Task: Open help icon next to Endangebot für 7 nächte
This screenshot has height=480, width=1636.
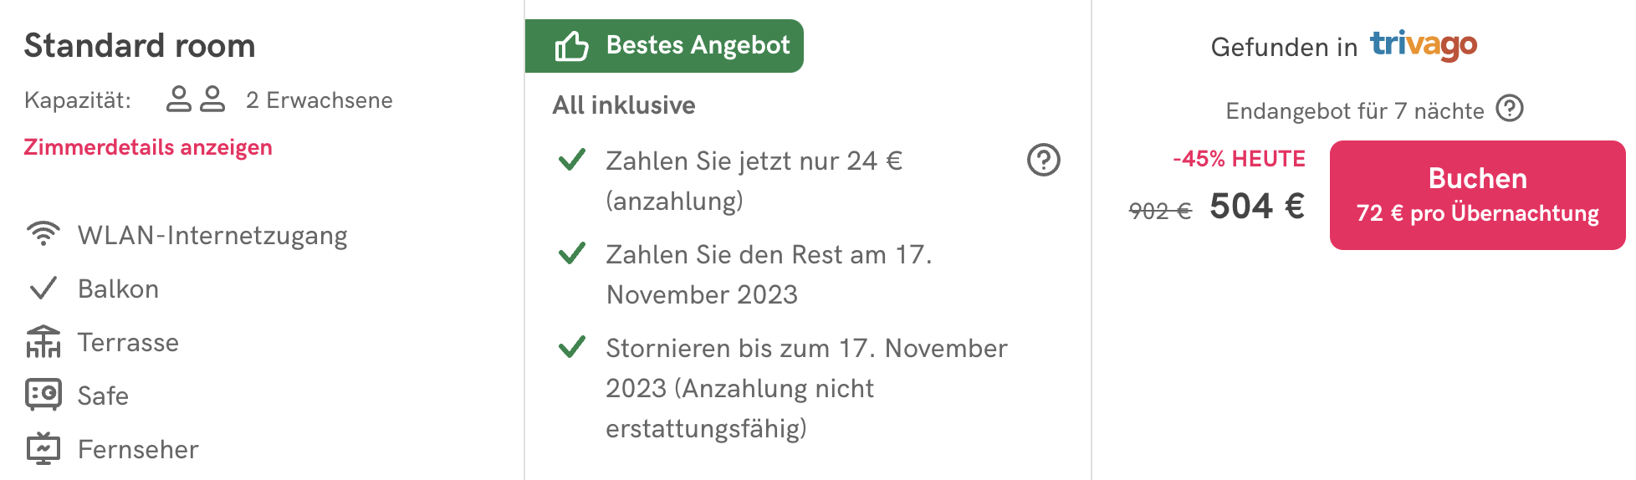Action: [1510, 109]
